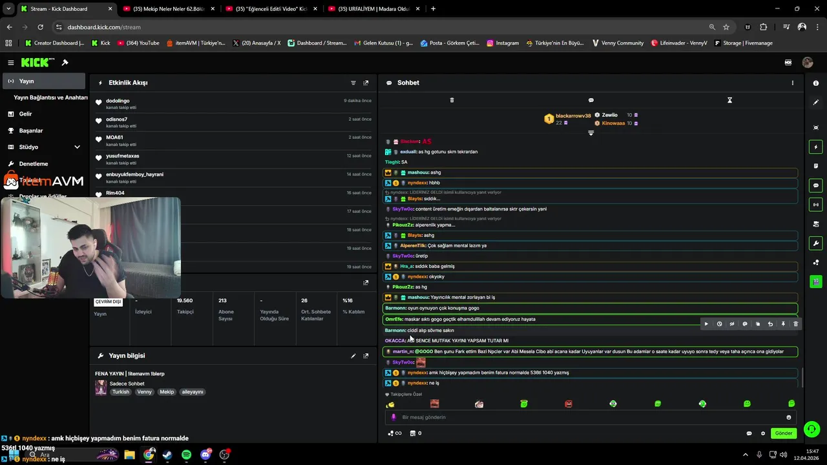Image resolution: width=827 pixels, height=465 pixels.
Task: Open Yayın Bağlantısı ve Anahtarı page
Action: 50,98
